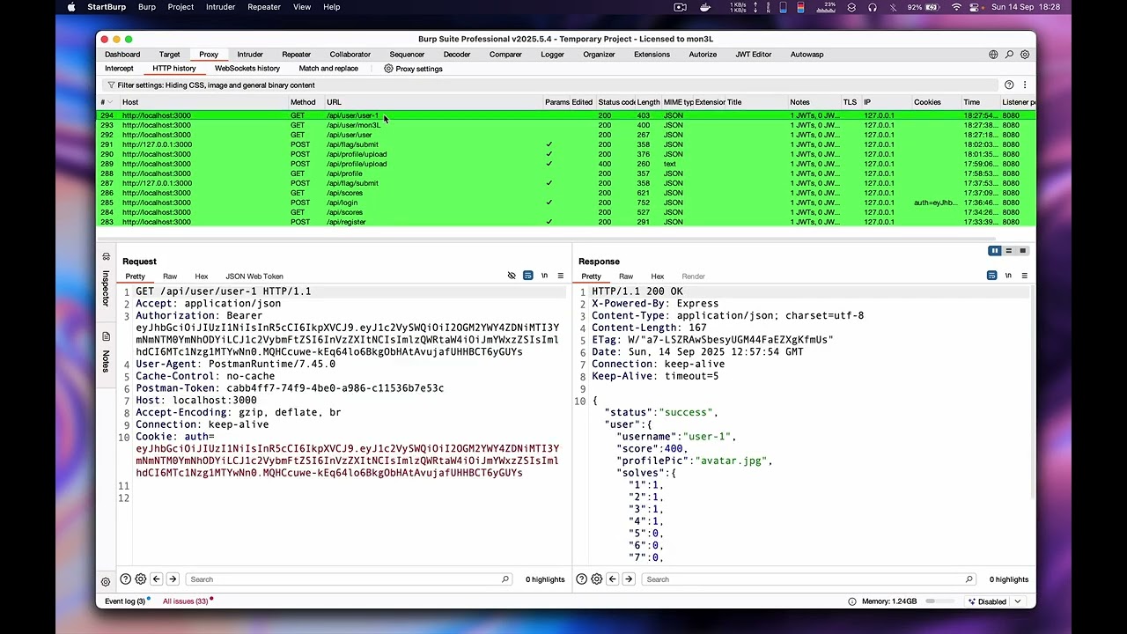Viewport: 1127px width, 634px height.
Task: Select Request JSON Web Token view tab
Action: [x=254, y=276]
